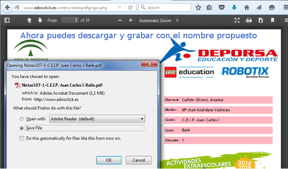The width and height of the screenshot is (288, 169).
Task: Show bookmarks list icon
Action: [209, 8]
